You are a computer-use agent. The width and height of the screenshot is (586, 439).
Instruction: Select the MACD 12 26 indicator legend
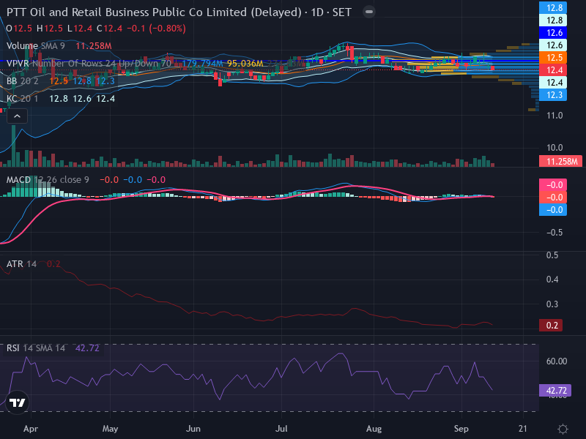(x=48, y=180)
